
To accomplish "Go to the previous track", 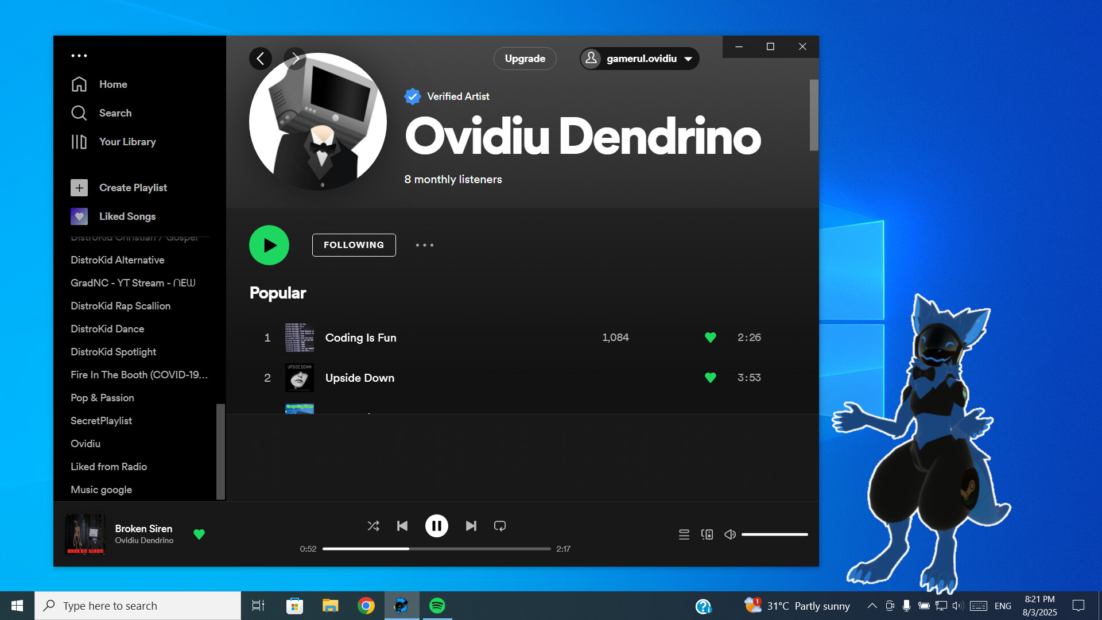I will click(402, 526).
